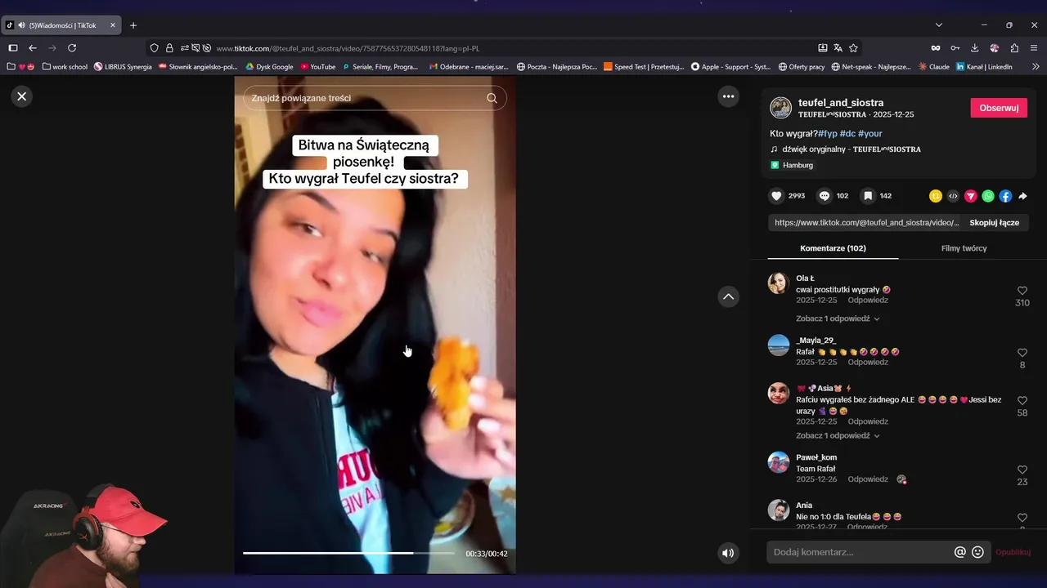Viewport: 1047px width, 588px height.
Task: Open a new browser tab with plus
Action: click(x=133, y=25)
